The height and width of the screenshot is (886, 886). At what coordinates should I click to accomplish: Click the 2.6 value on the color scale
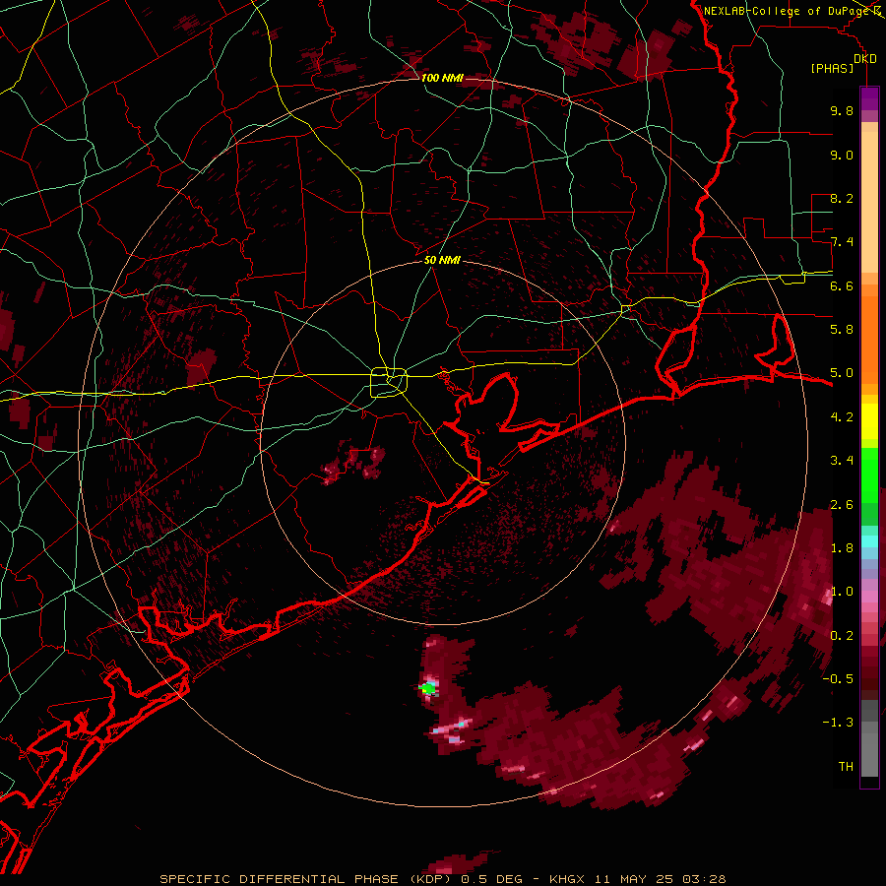842,505
